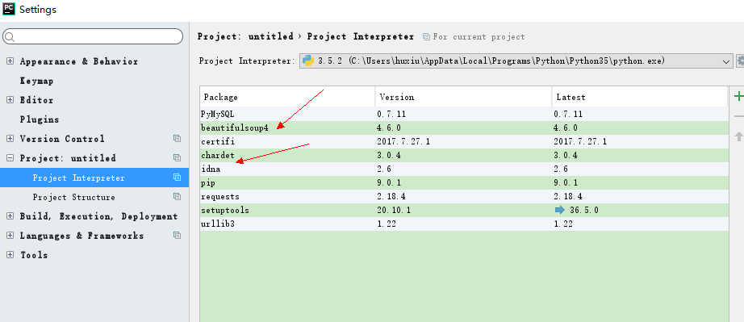Click the copy icon next to Project Interpreter

click(177, 178)
